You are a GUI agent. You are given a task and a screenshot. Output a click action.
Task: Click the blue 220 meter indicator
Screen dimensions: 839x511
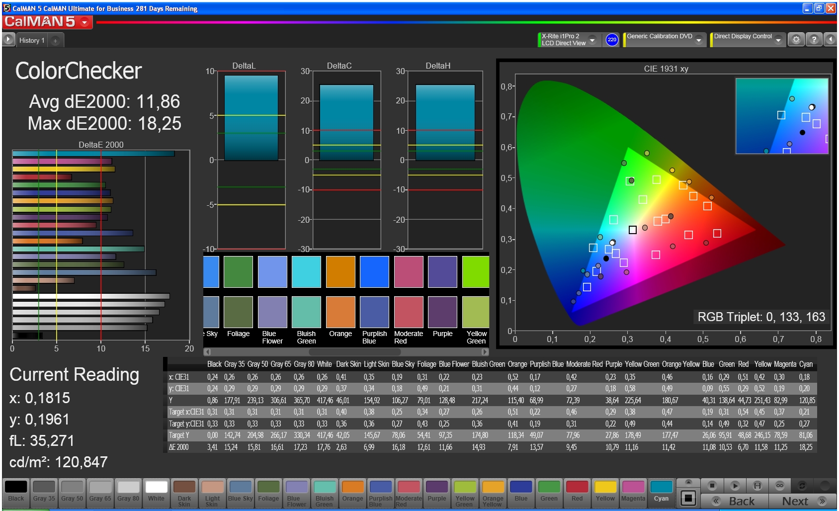612,40
